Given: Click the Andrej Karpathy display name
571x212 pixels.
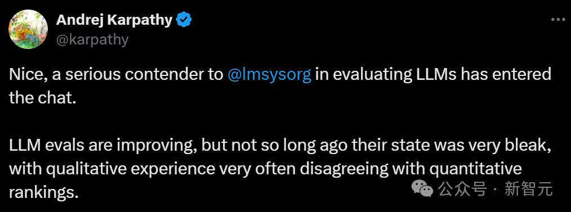Looking at the screenshot, I should [x=114, y=20].
